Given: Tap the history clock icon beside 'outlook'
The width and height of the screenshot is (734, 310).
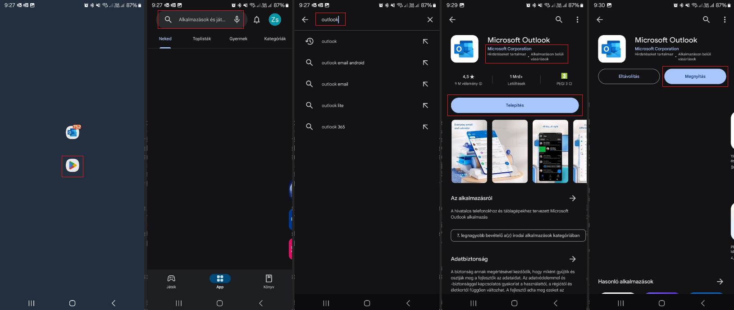Looking at the screenshot, I should click(x=310, y=41).
